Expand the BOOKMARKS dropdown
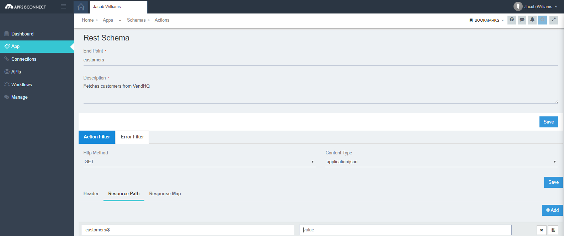 click(x=487, y=20)
